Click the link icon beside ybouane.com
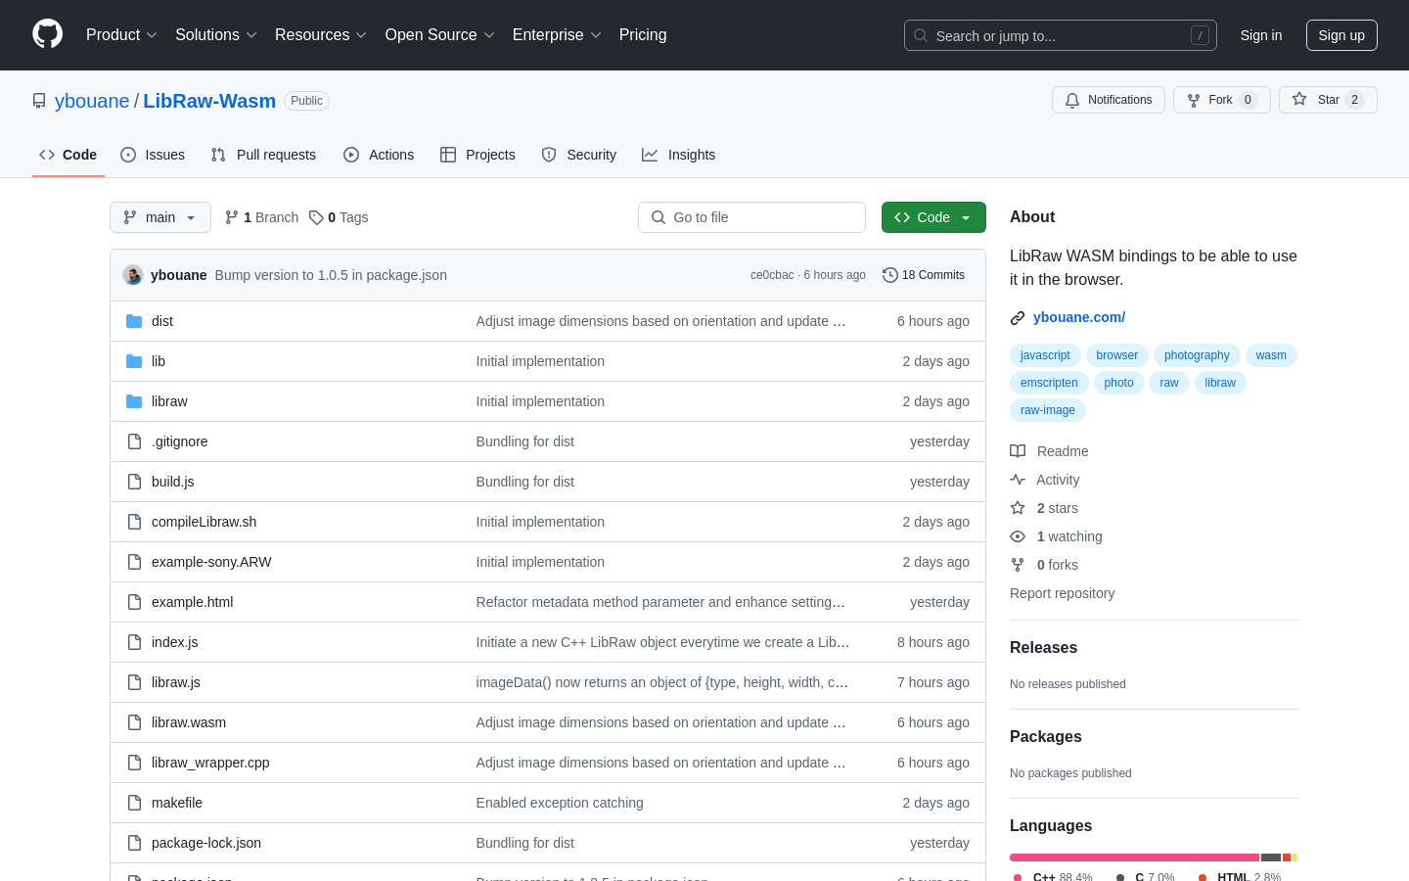 [1018, 317]
